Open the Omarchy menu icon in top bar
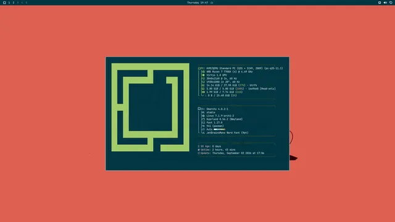The width and height of the screenshot is (395, 222). pos(4,2)
